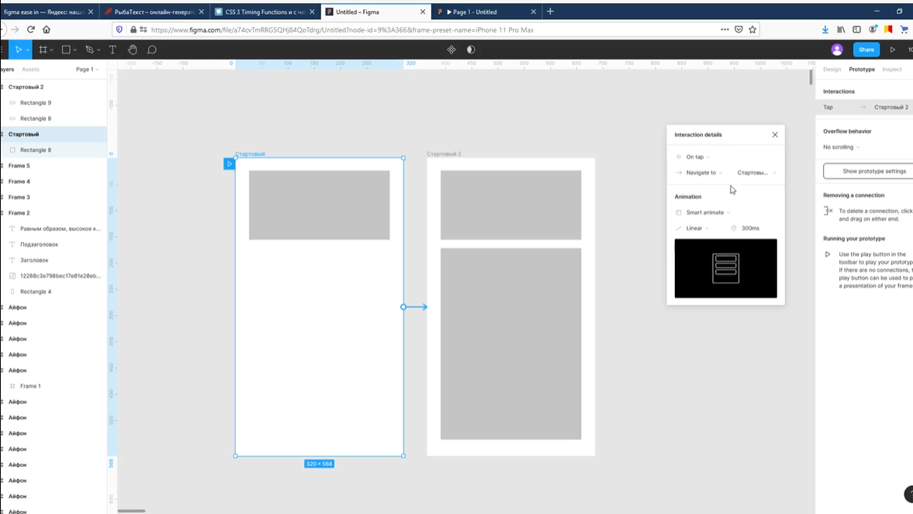The height and width of the screenshot is (514, 913).
Task: Edit the 300ms duration field
Action: 750,228
